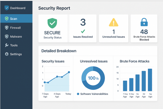The image size is (163, 109).
Task: Click the tallest bar in Brute Force chart
Action: click(150, 80)
